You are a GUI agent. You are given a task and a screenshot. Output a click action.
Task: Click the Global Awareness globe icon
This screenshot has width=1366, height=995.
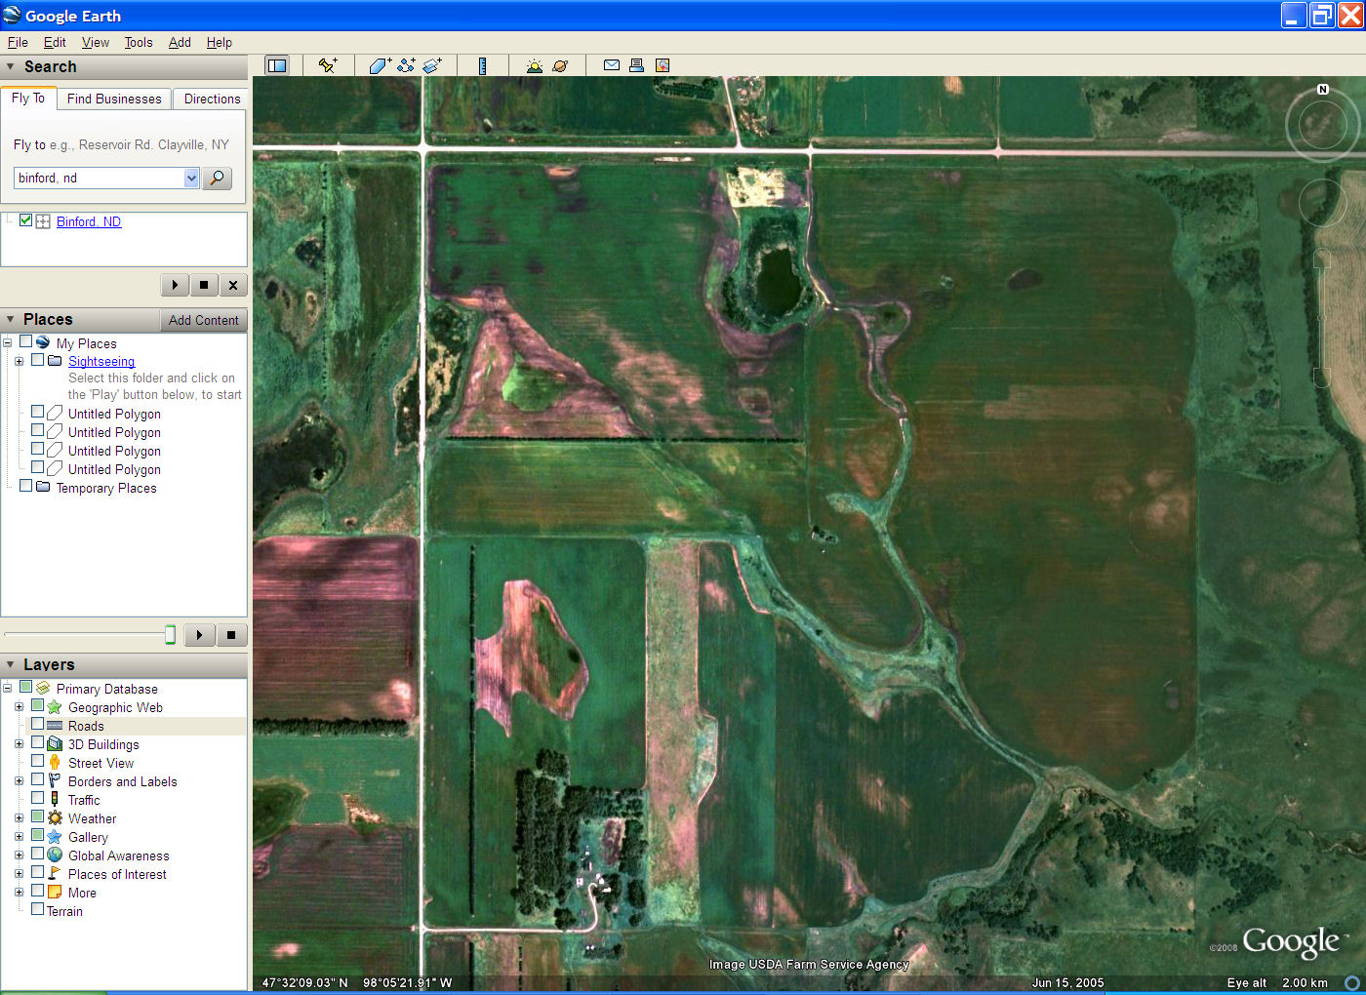click(x=55, y=856)
